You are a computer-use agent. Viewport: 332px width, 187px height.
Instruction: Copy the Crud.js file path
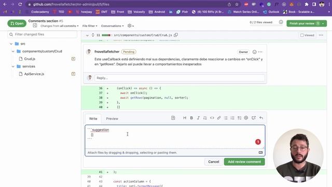tap(176, 35)
